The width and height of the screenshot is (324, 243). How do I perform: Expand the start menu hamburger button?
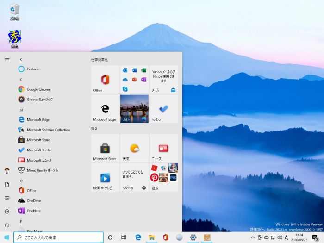7,59
